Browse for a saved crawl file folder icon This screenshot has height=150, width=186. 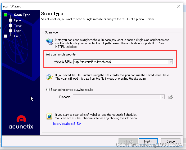point(171,97)
